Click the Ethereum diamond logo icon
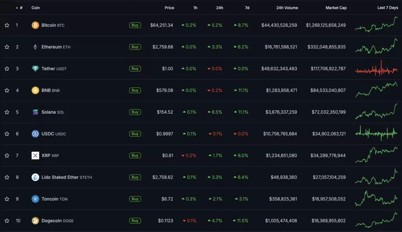The image size is (402, 232). [35, 47]
